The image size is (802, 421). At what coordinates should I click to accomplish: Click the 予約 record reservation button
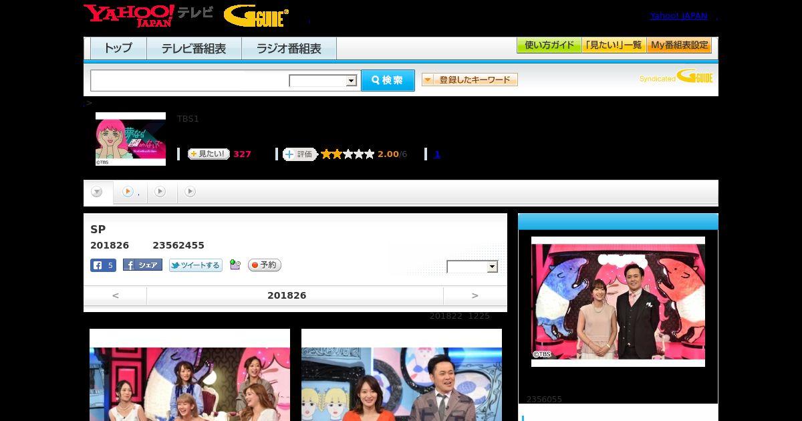click(x=265, y=265)
